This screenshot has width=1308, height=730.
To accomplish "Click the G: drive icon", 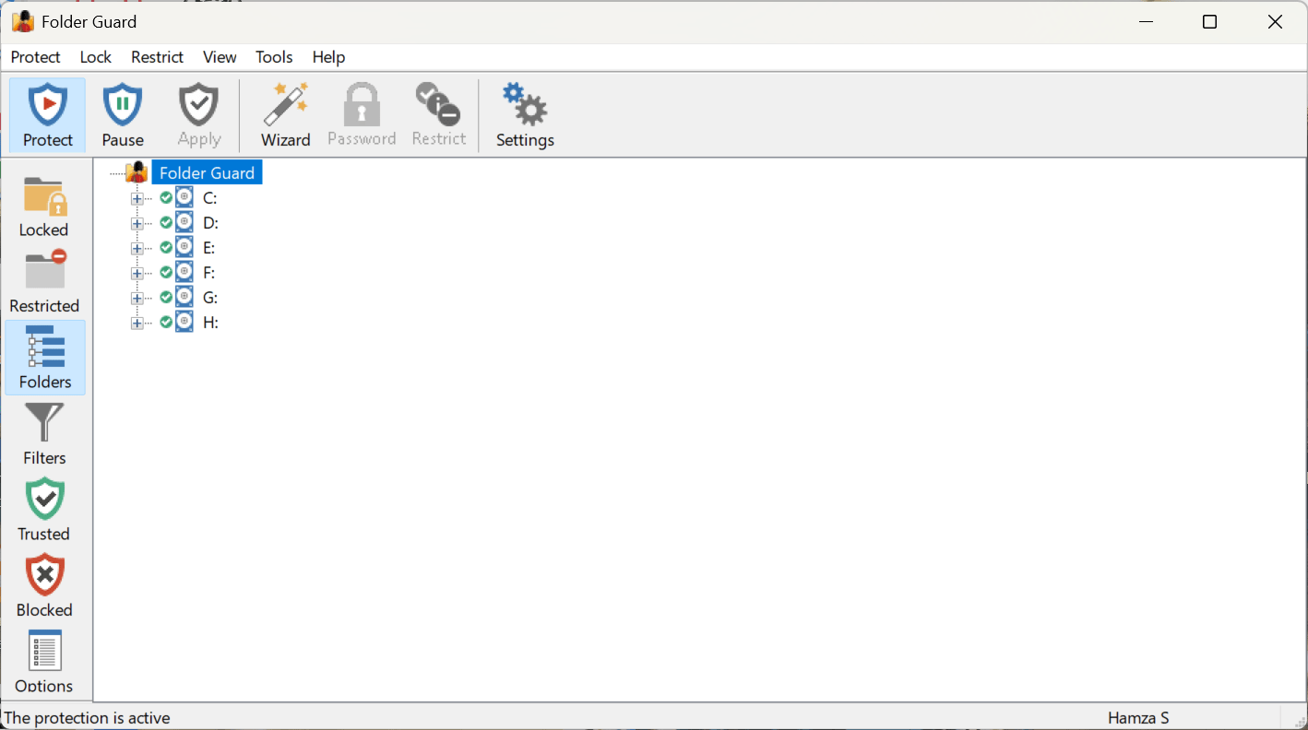I will tap(184, 297).
